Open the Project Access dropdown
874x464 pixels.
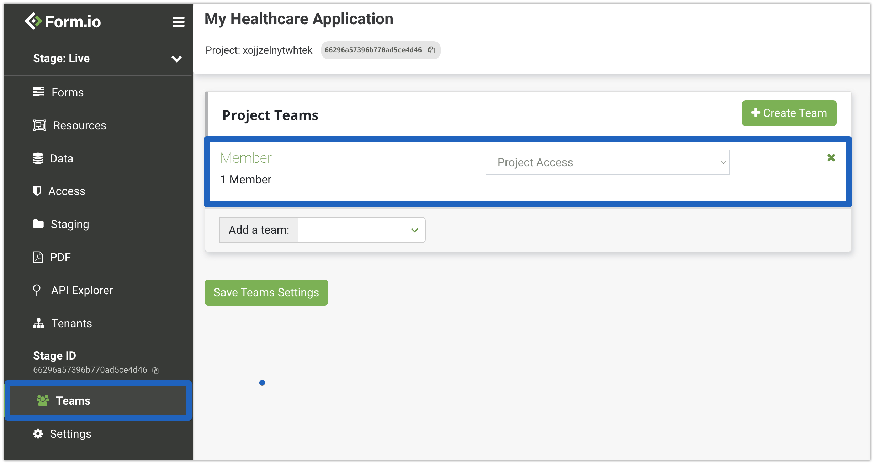(607, 162)
